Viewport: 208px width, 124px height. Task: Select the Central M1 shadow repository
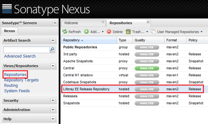[x=78, y=75]
